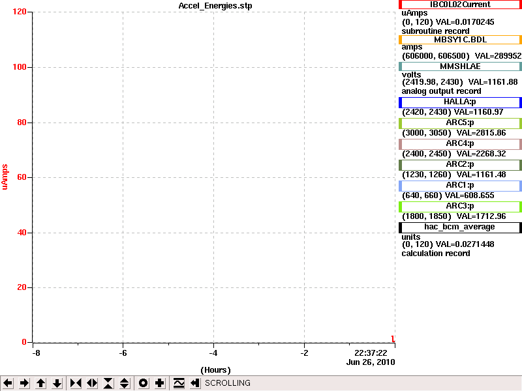Pan the graph right with the right arrow
Viewport: 522px width, 391px height.
24,383
